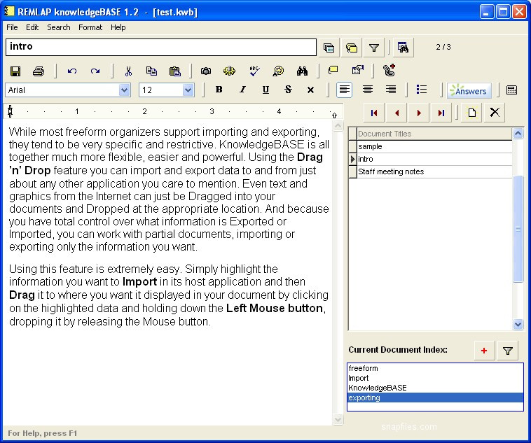This screenshot has height=443, width=531.
Task: Click the link icon with red plus
Action: 389,71
